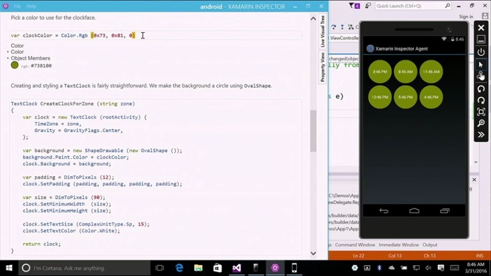Tap the Android home navigation button
Image resolution: width=491 pixels, height=276 pixels.
coord(414,211)
